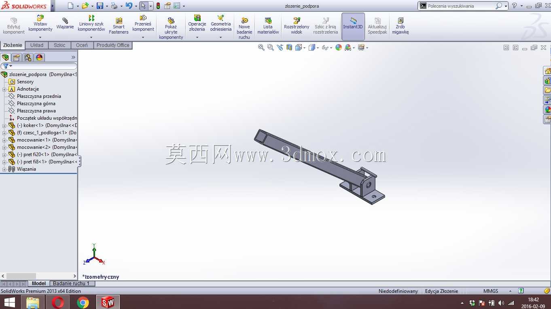The height and width of the screenshot is (309, 551).
Task: Expand the koker<1> component node
Action: (x=4, y=125)
